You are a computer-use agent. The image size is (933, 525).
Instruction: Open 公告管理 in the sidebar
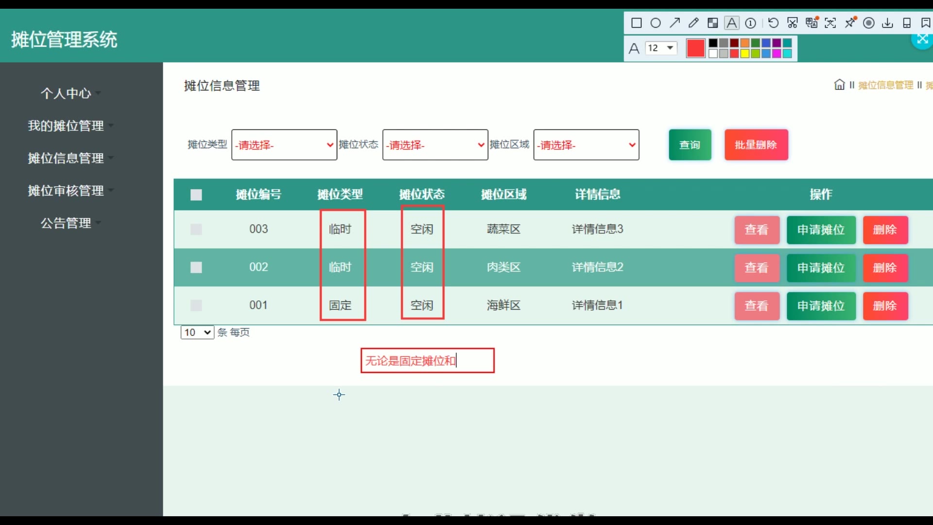pos(66,223)
